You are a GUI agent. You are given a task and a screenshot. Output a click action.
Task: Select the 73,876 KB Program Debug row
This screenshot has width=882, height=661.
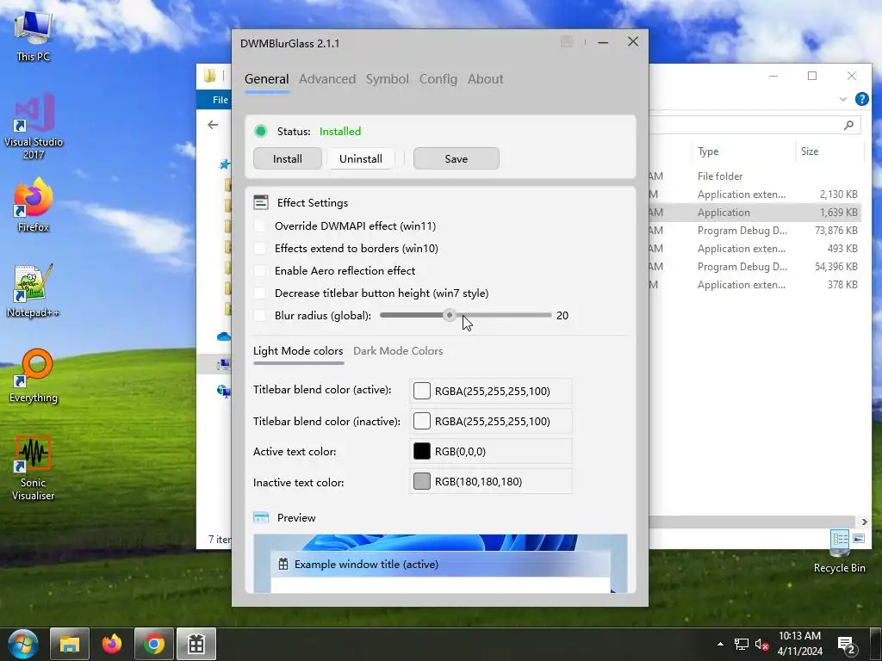click(x=755, y=231)
